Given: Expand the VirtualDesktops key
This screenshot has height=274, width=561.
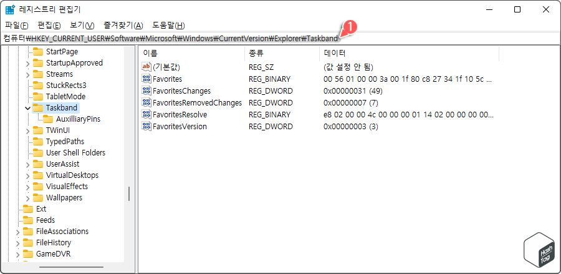Looking at the screenshot, I should [x=28, y=175].
